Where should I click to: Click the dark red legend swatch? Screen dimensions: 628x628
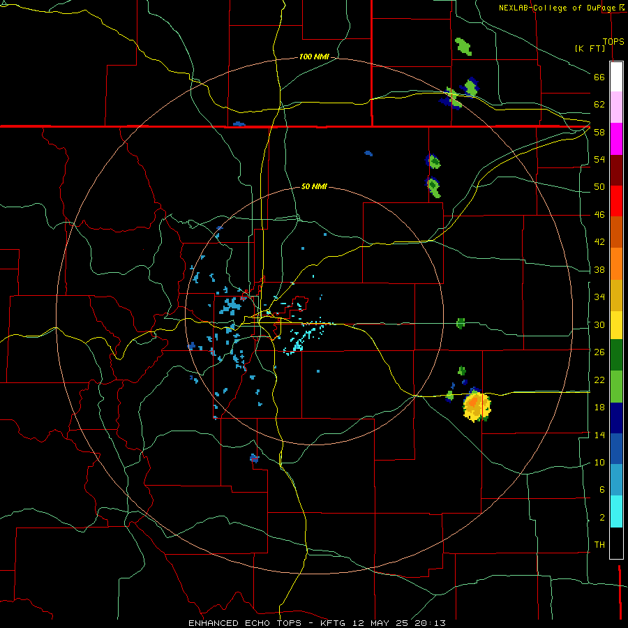tap(616, 170)
